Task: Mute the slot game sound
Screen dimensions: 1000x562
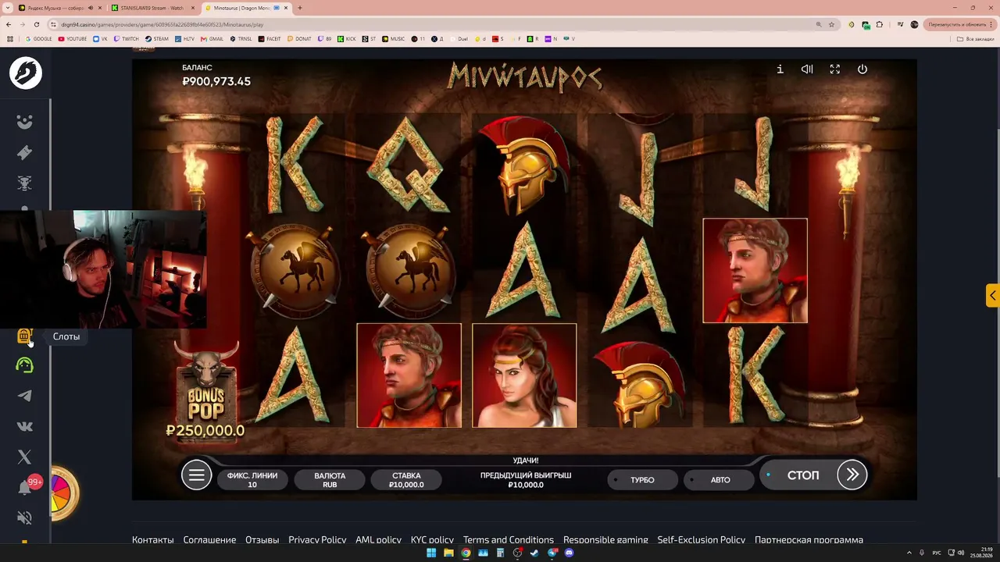Action: [807, 69]
